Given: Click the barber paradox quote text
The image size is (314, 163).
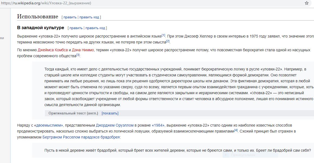Looking at the screenshot, I should tap(178, 150).
